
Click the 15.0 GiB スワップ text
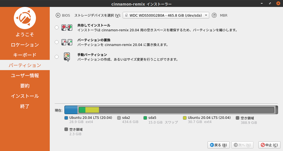pos(163,122)
